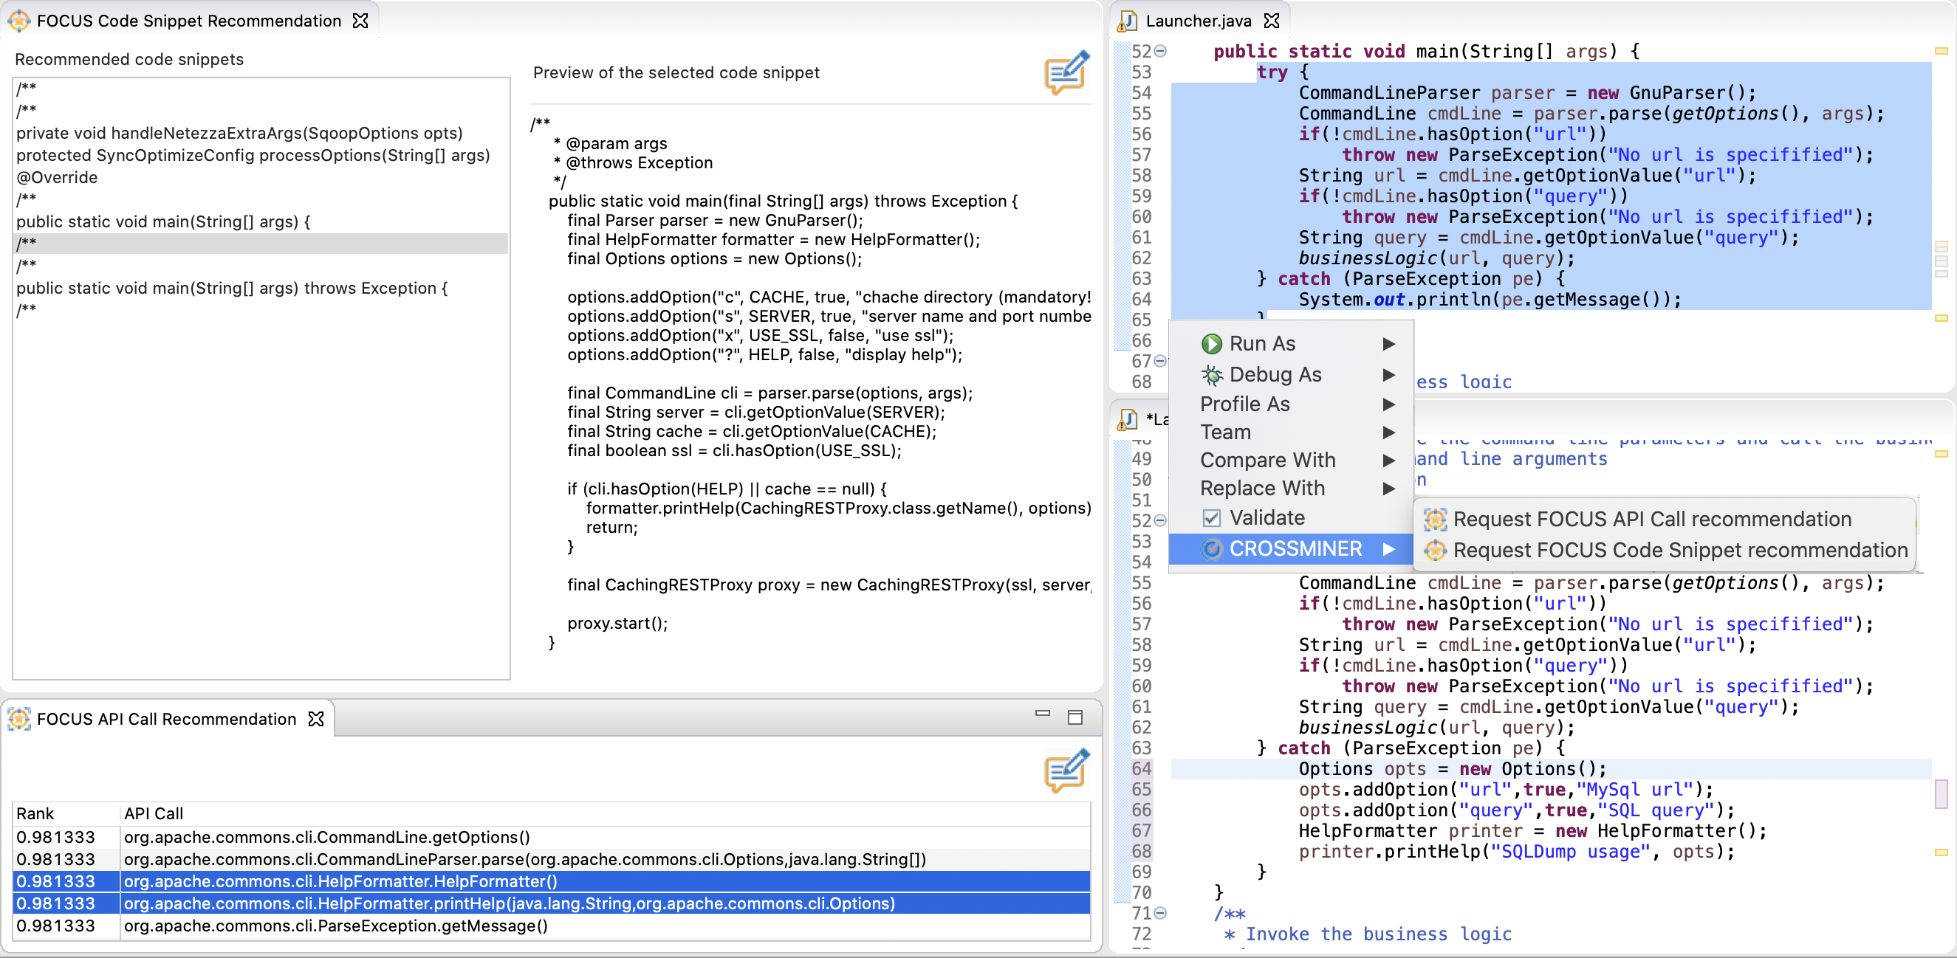This screenshot has width=1957, height=958.
Task: Click the Run As green play icon
Action: pyautogui.click(x=1211, y=344)
